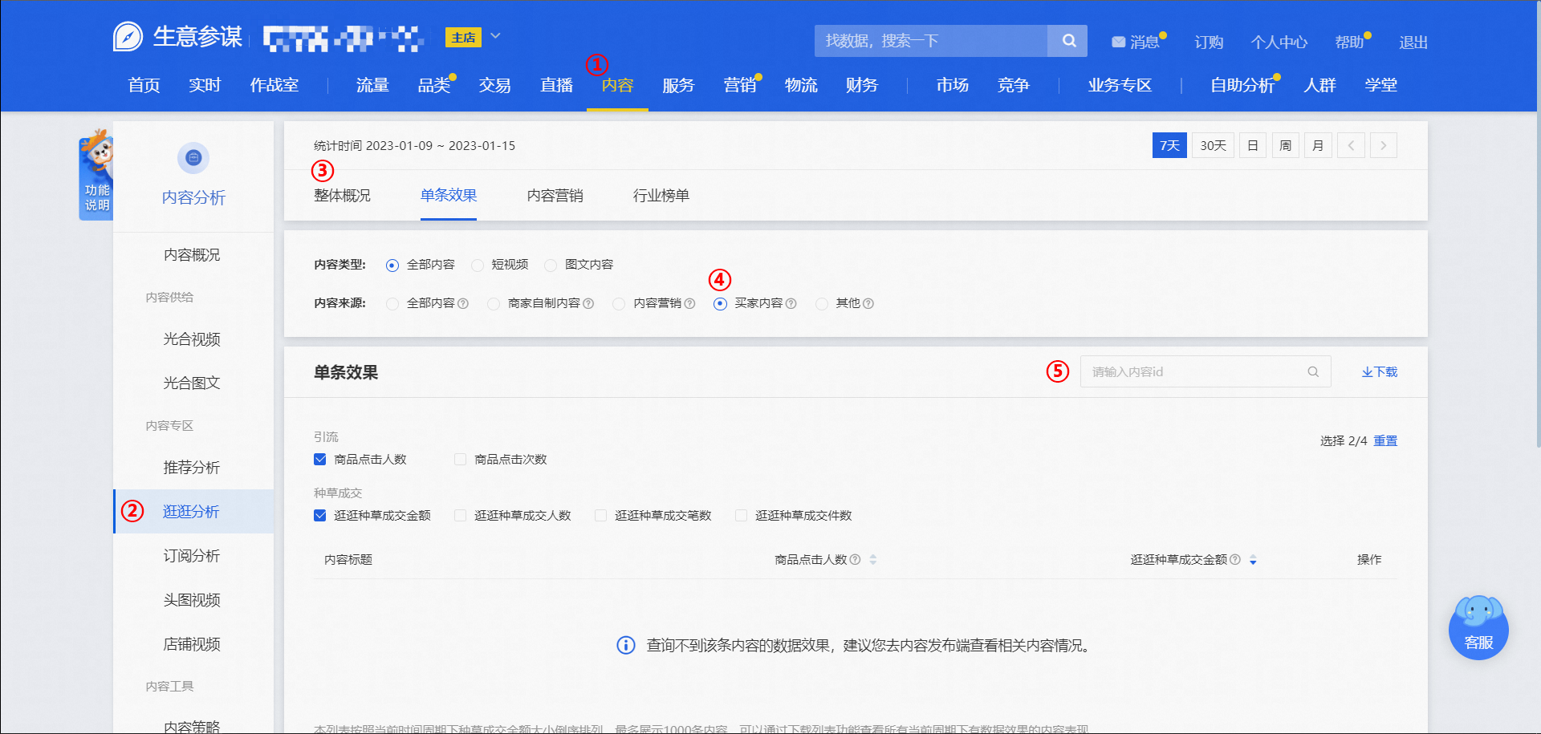Uncheck 逛逛种草成交金额 checkbox
Screen dimensions: 1541x734
click(x=319, y=515)
